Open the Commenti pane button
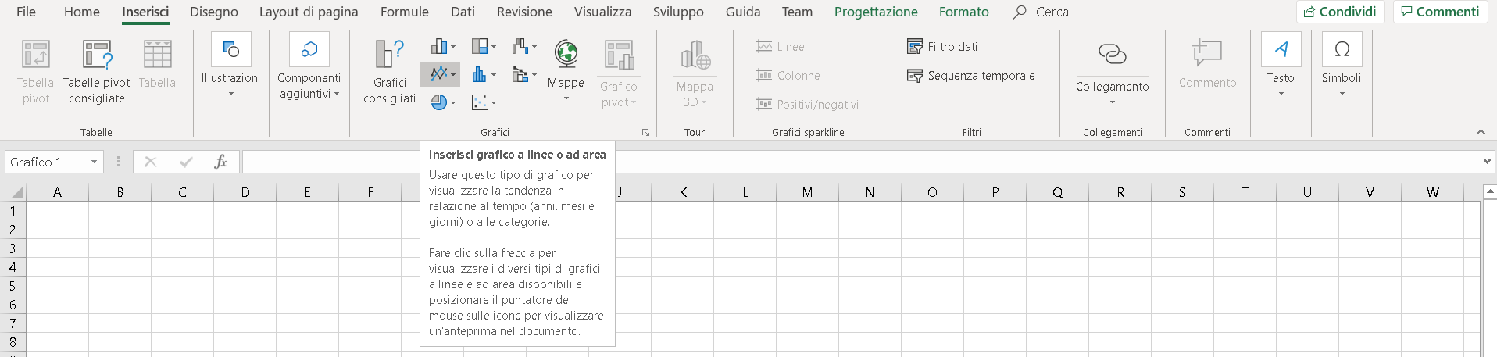Viewport: 1497px width, 357px height. click(1440, 12)
